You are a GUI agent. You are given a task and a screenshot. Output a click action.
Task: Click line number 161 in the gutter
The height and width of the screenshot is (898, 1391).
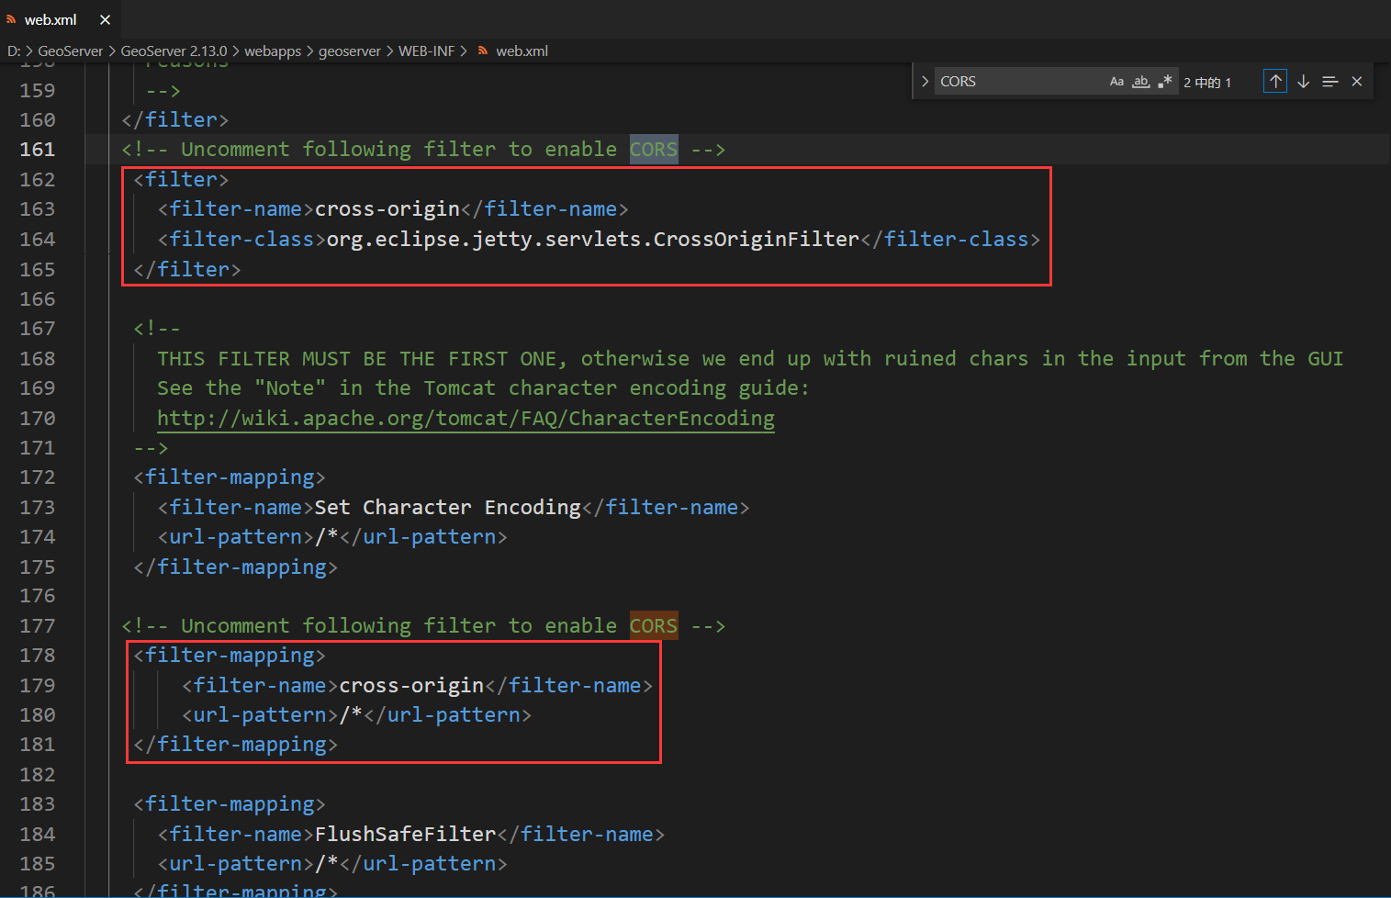pos(37,149)
